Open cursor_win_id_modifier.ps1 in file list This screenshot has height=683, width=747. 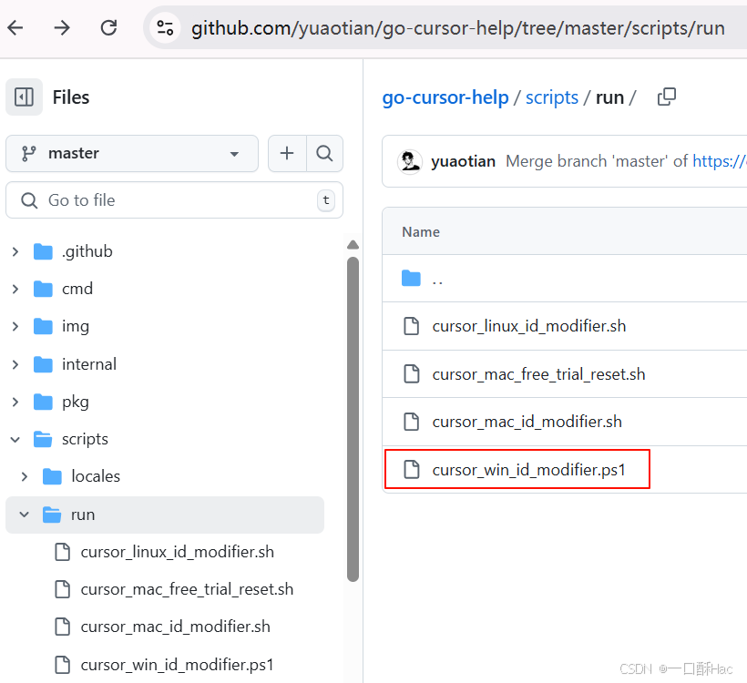pyautogui.click(x=528, y=470)
